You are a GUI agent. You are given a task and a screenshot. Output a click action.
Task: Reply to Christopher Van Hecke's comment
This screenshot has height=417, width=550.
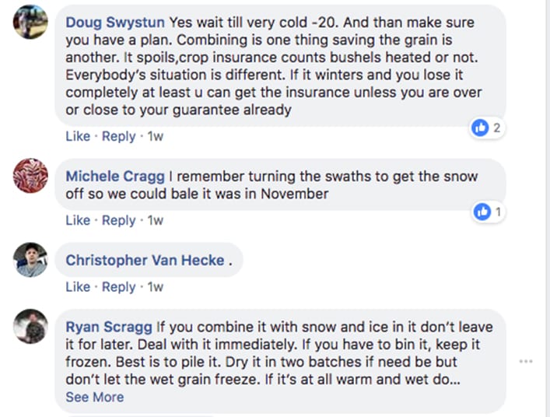(118, 287)
